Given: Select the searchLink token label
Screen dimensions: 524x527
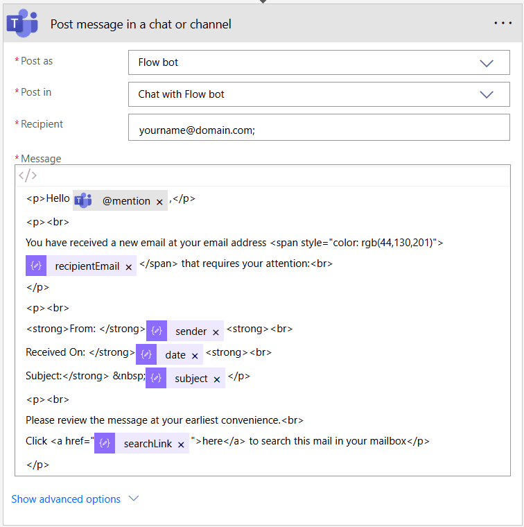Looking at the screenshot, I should click(x=148, y=444).
